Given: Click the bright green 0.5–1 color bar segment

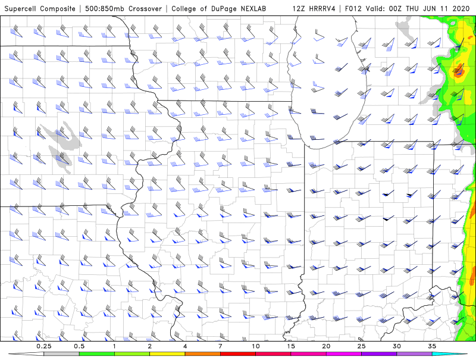Looking at the screenshot, I should pyautogui.click(x=96, y=354).
